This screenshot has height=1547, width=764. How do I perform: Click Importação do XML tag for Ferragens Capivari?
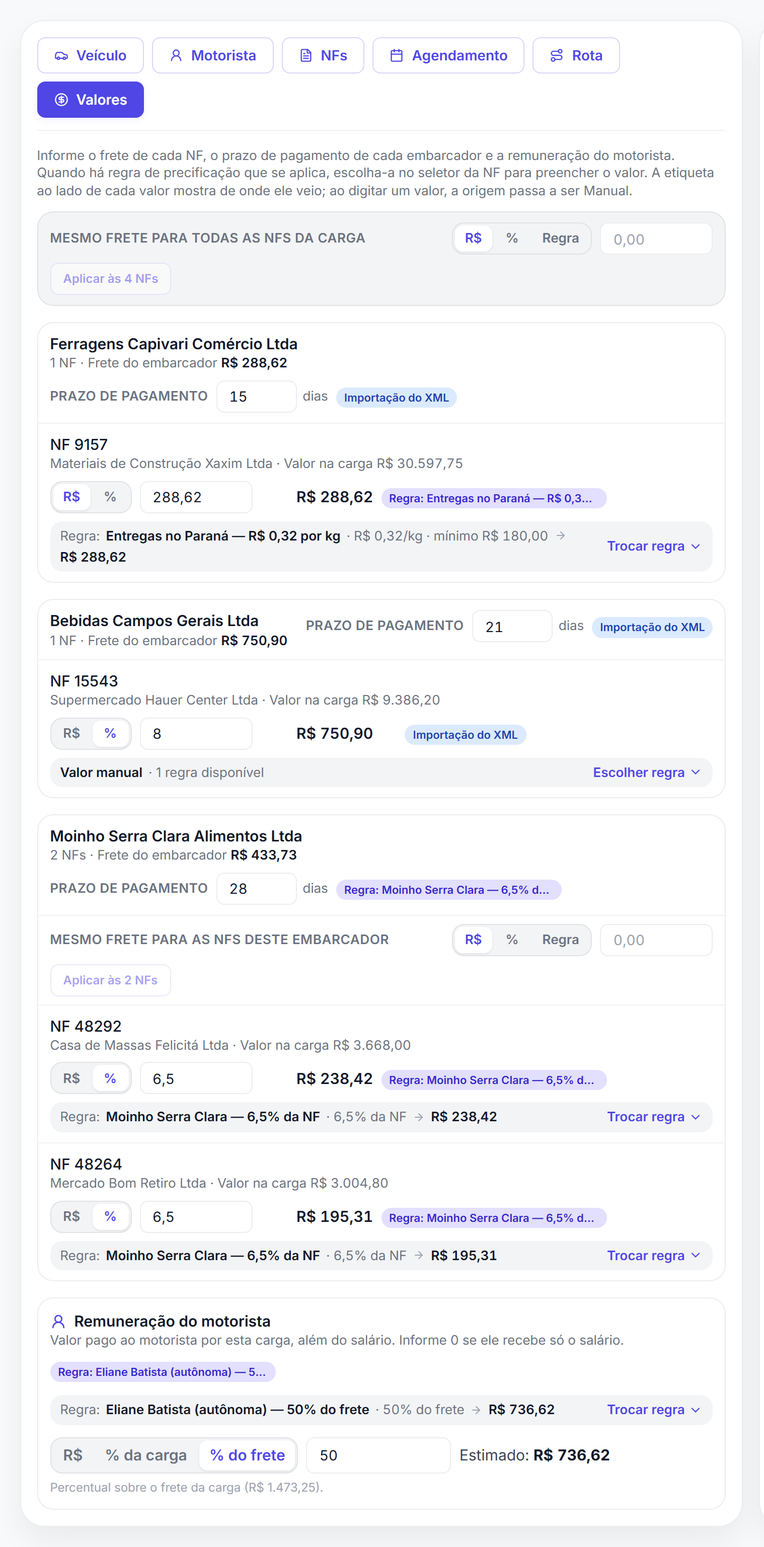(x=397, y=398)
